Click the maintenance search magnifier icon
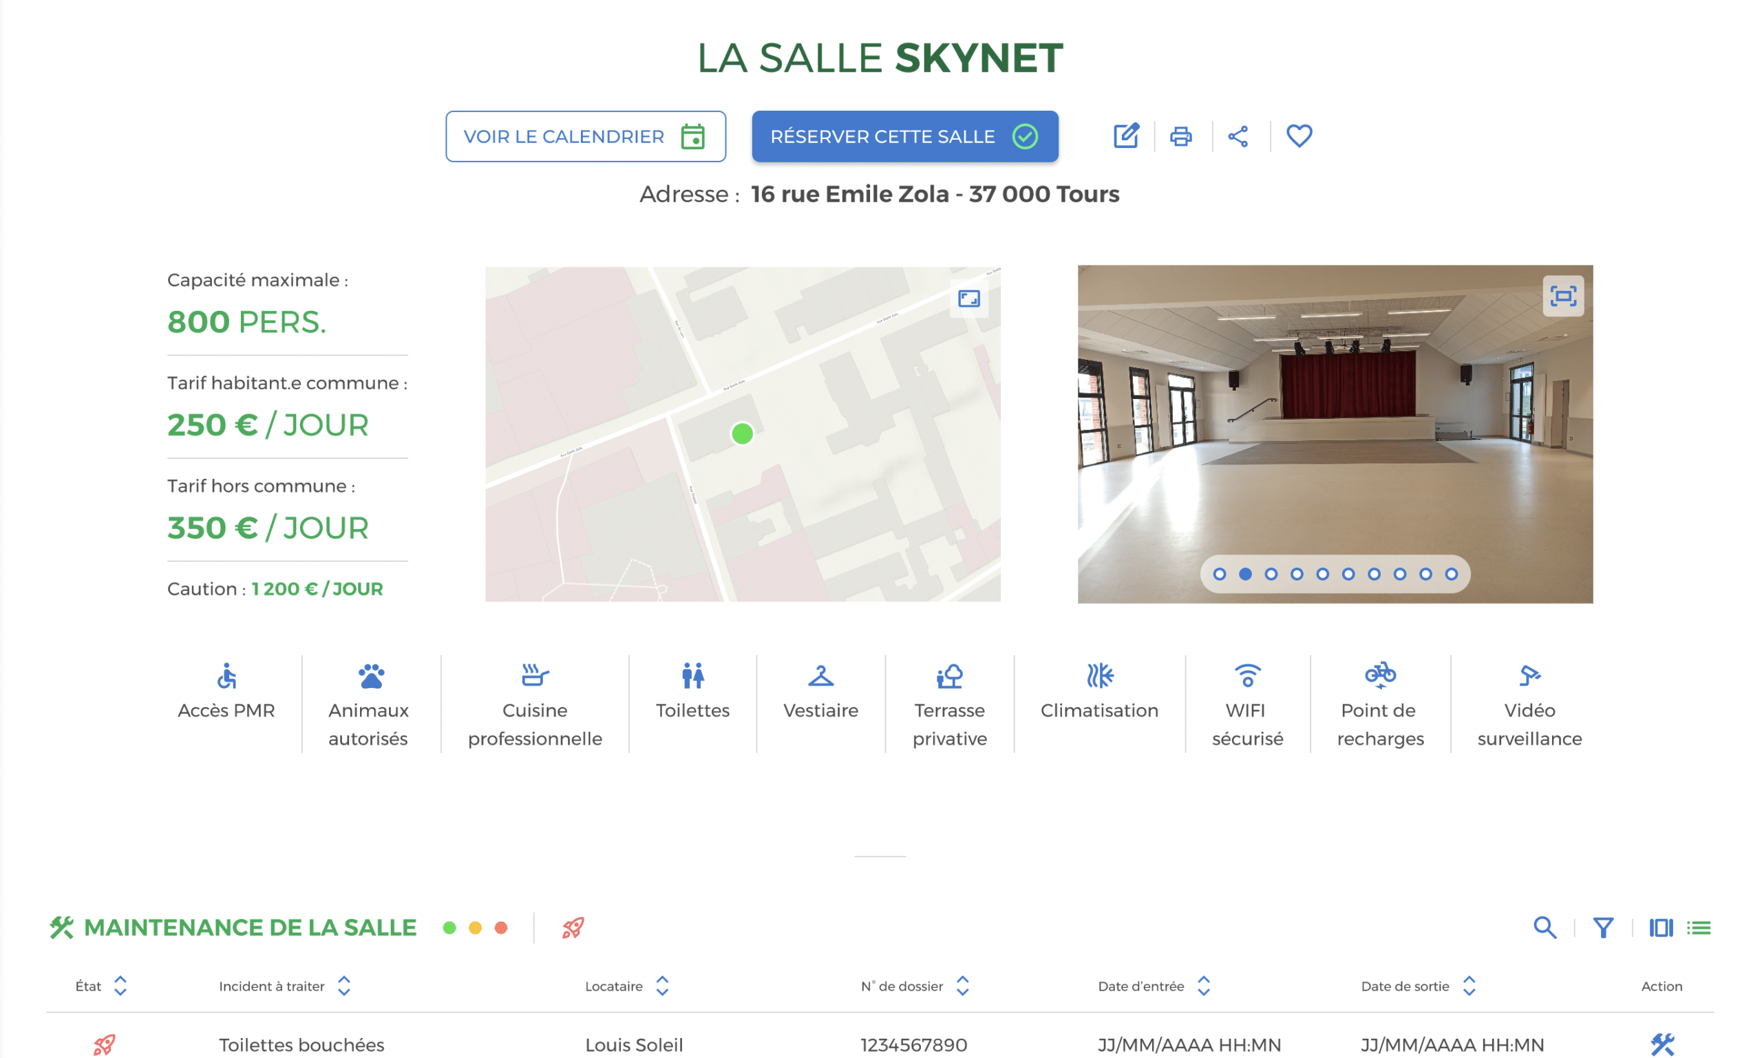The height and width of the screenshot is (1058, 1762). click(1545, 927)
